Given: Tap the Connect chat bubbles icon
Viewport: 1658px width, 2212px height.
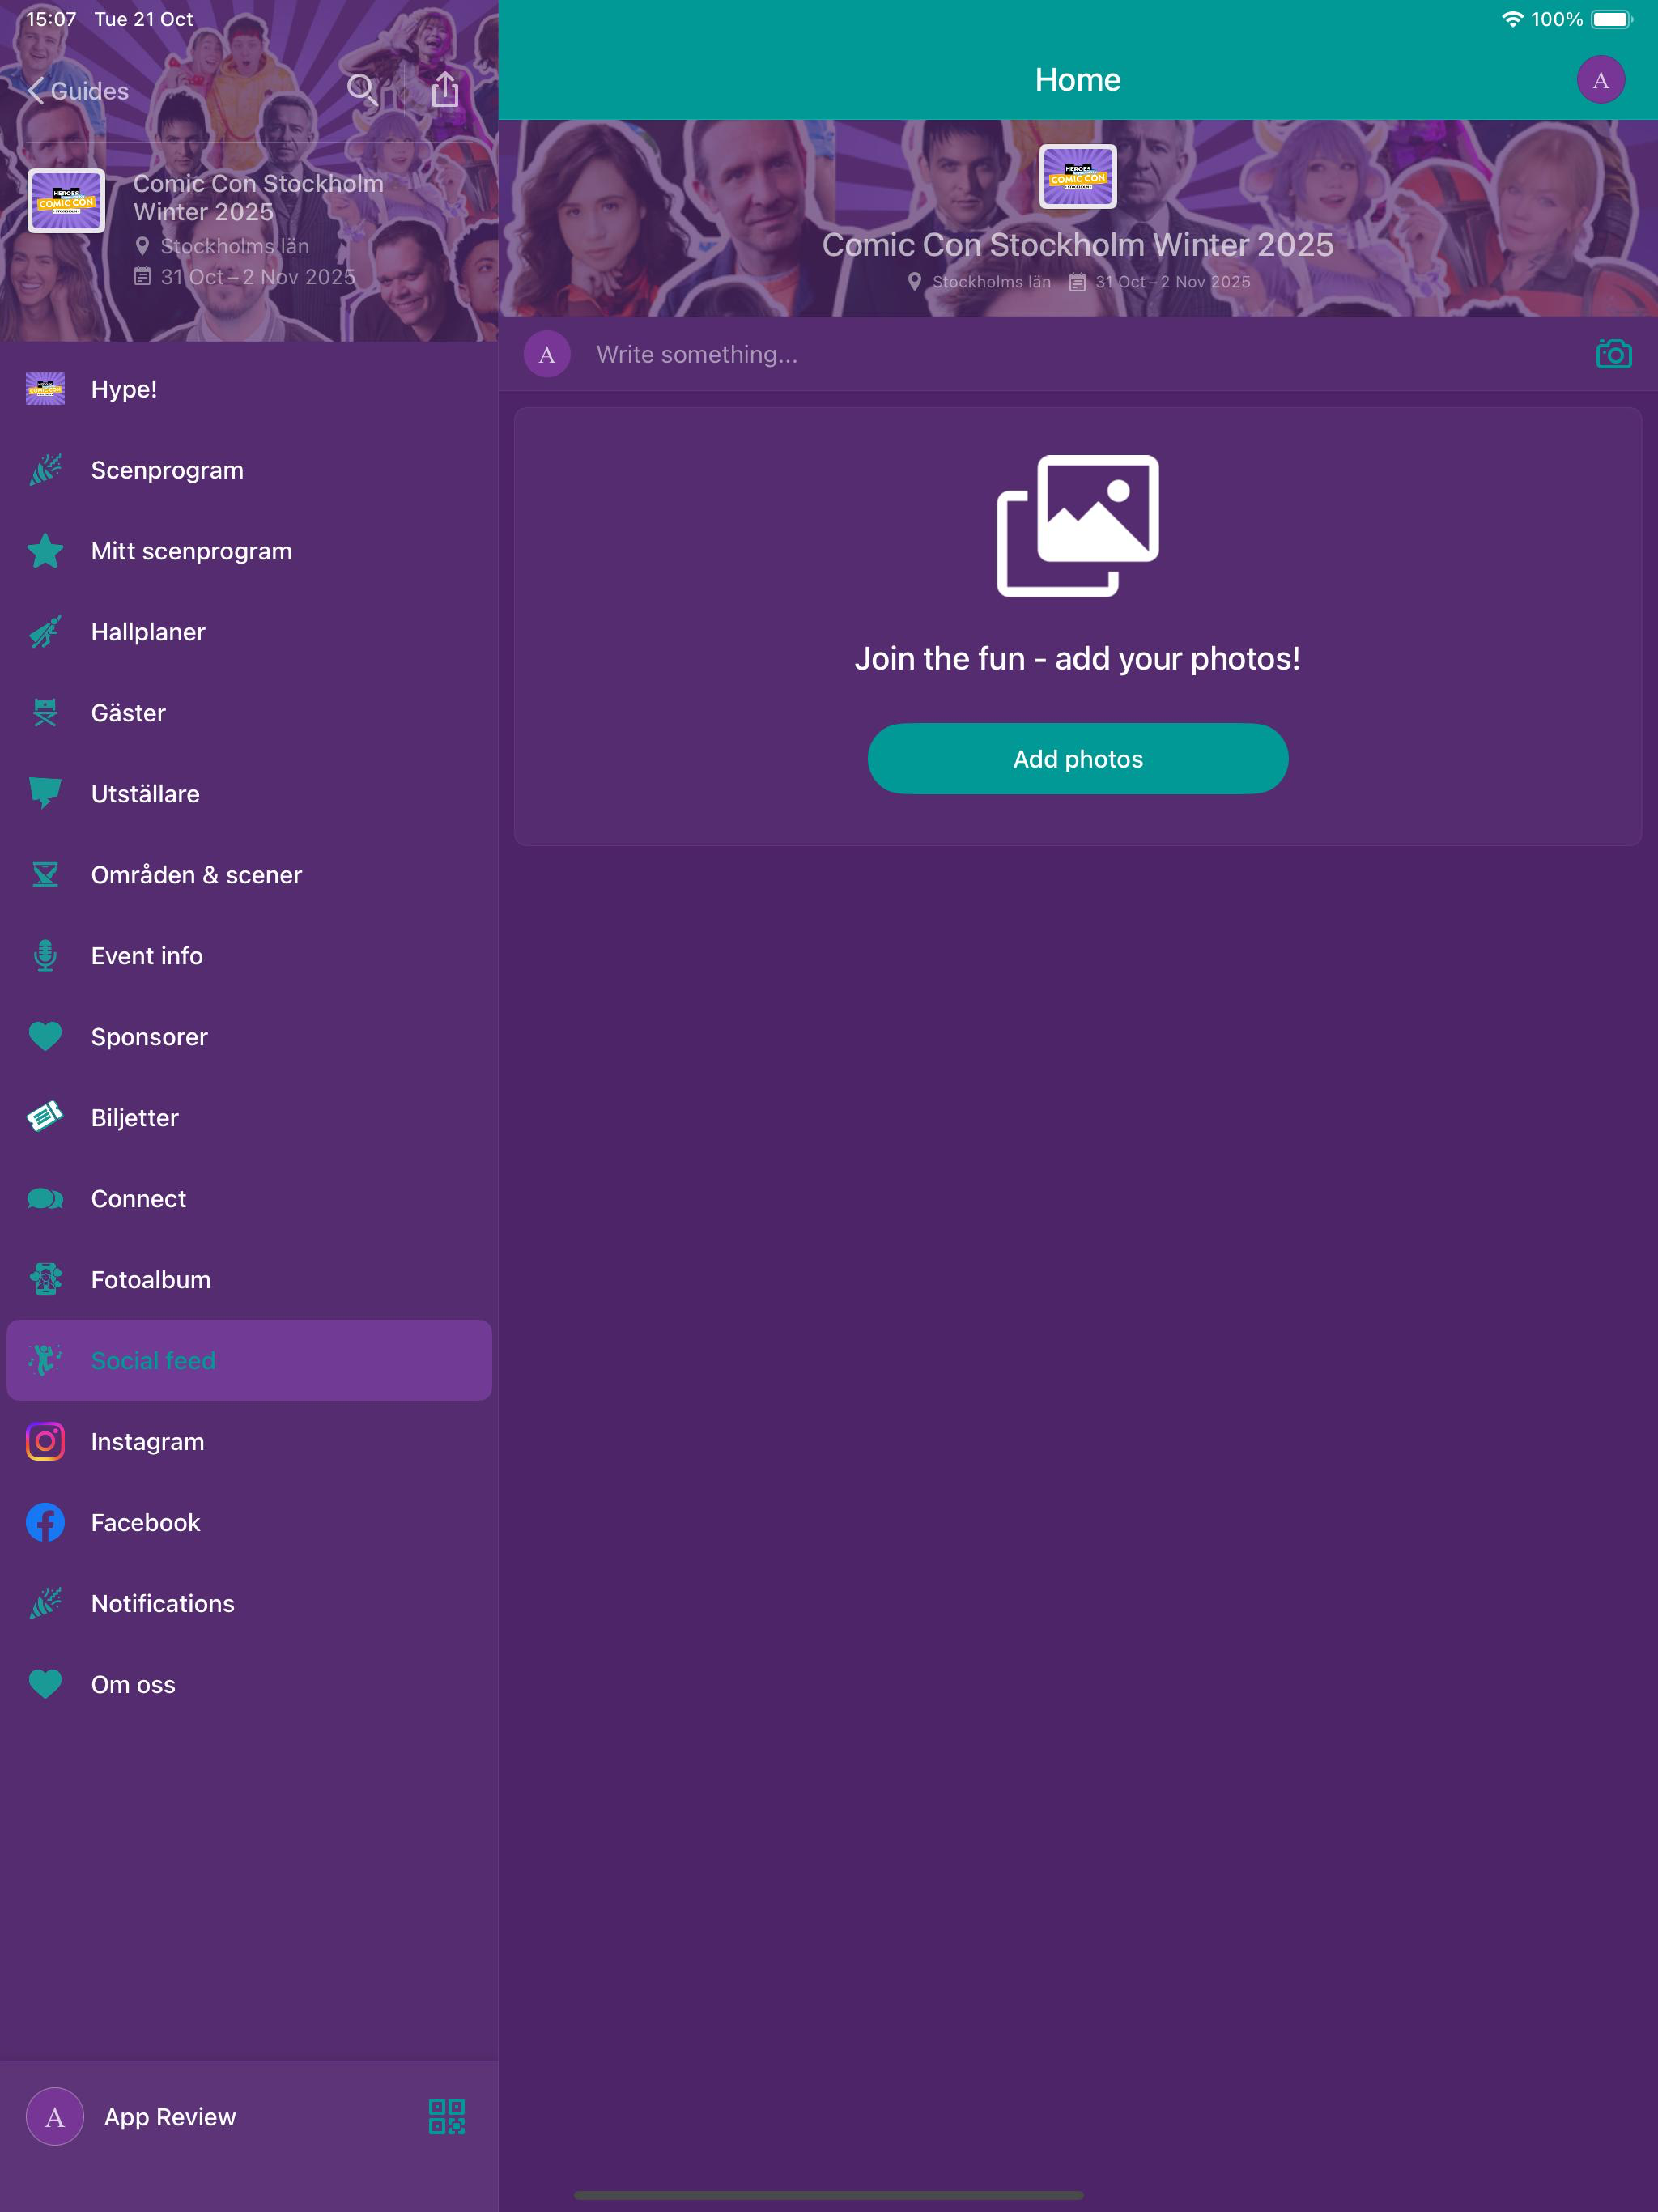Looking at the screenshot, I should point(45,1199).
